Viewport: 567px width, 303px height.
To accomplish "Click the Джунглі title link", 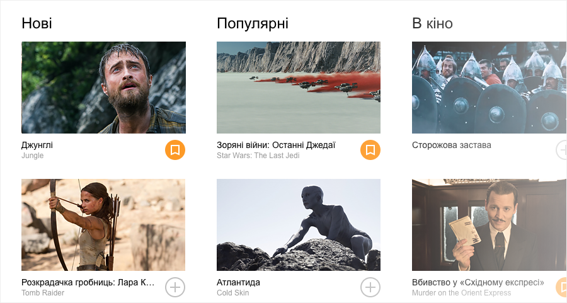I will [37, 146].
